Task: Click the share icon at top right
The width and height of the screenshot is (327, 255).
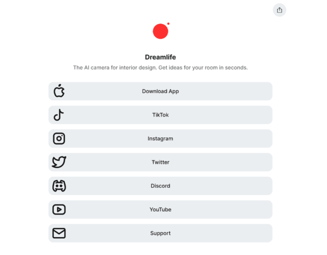Action: coord(279,10)
